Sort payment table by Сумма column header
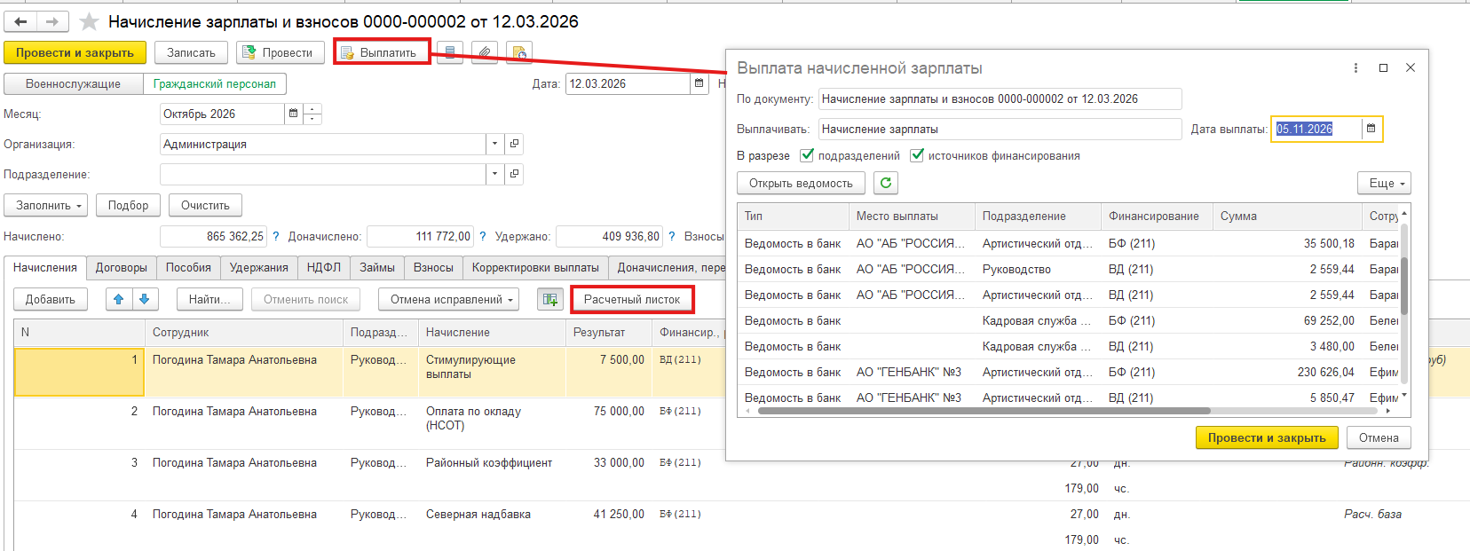The height and width of the screenshot is (551, 1470). pyautogui.click(x=1287, y=216)
